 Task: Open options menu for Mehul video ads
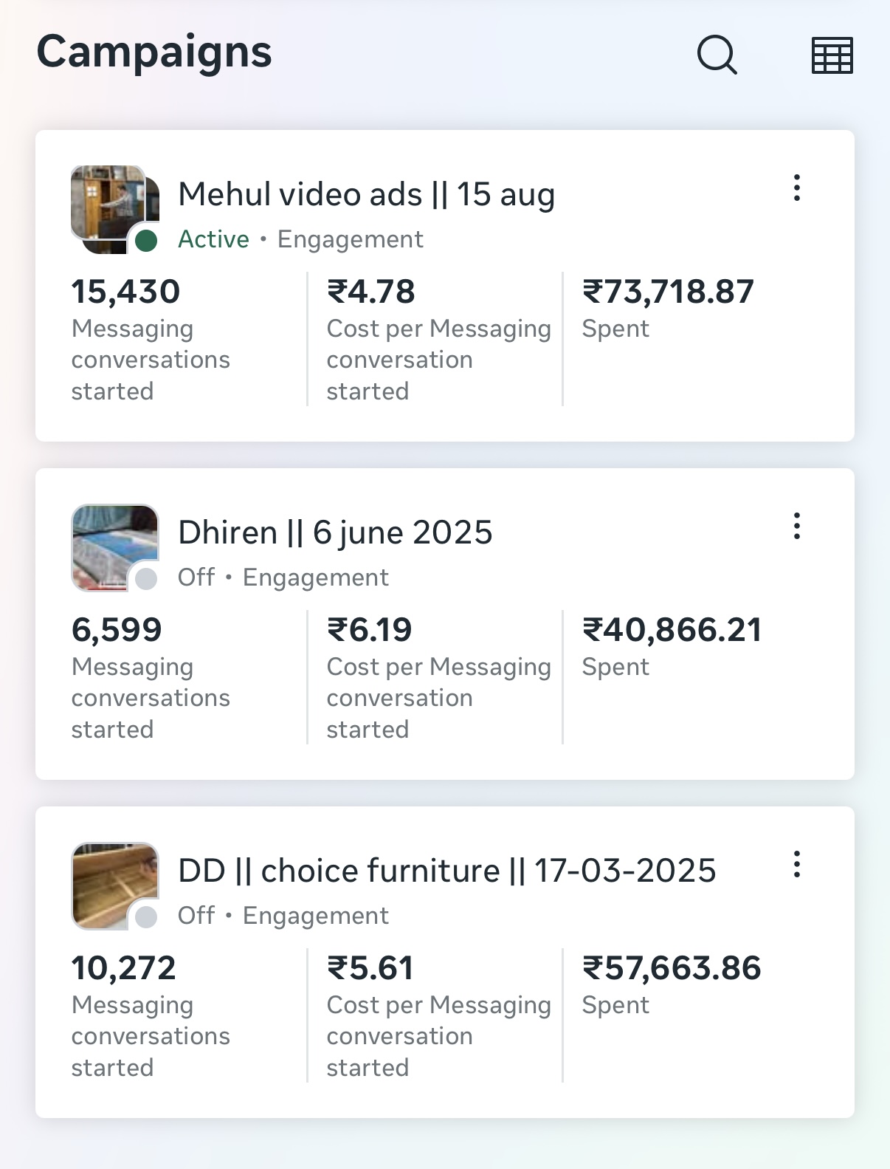(796, 188)
